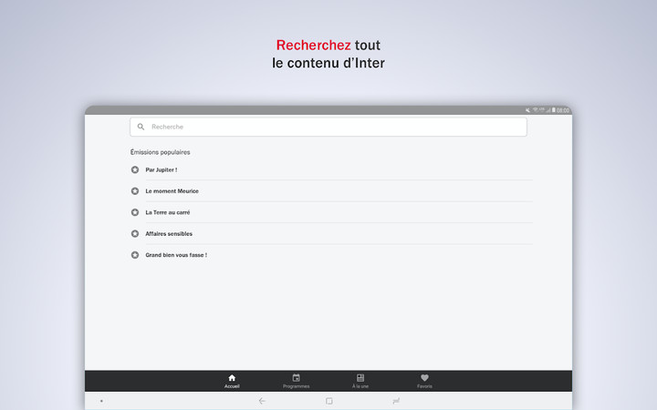Click the star icon beside Affaires sensibles
The width and height of the screenshot is (657, 410).
[135, 234]
